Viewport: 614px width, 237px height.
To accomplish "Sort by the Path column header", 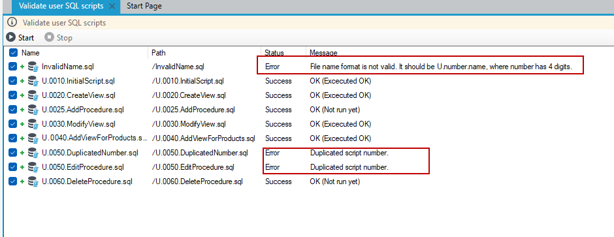I will pos(159,52).
